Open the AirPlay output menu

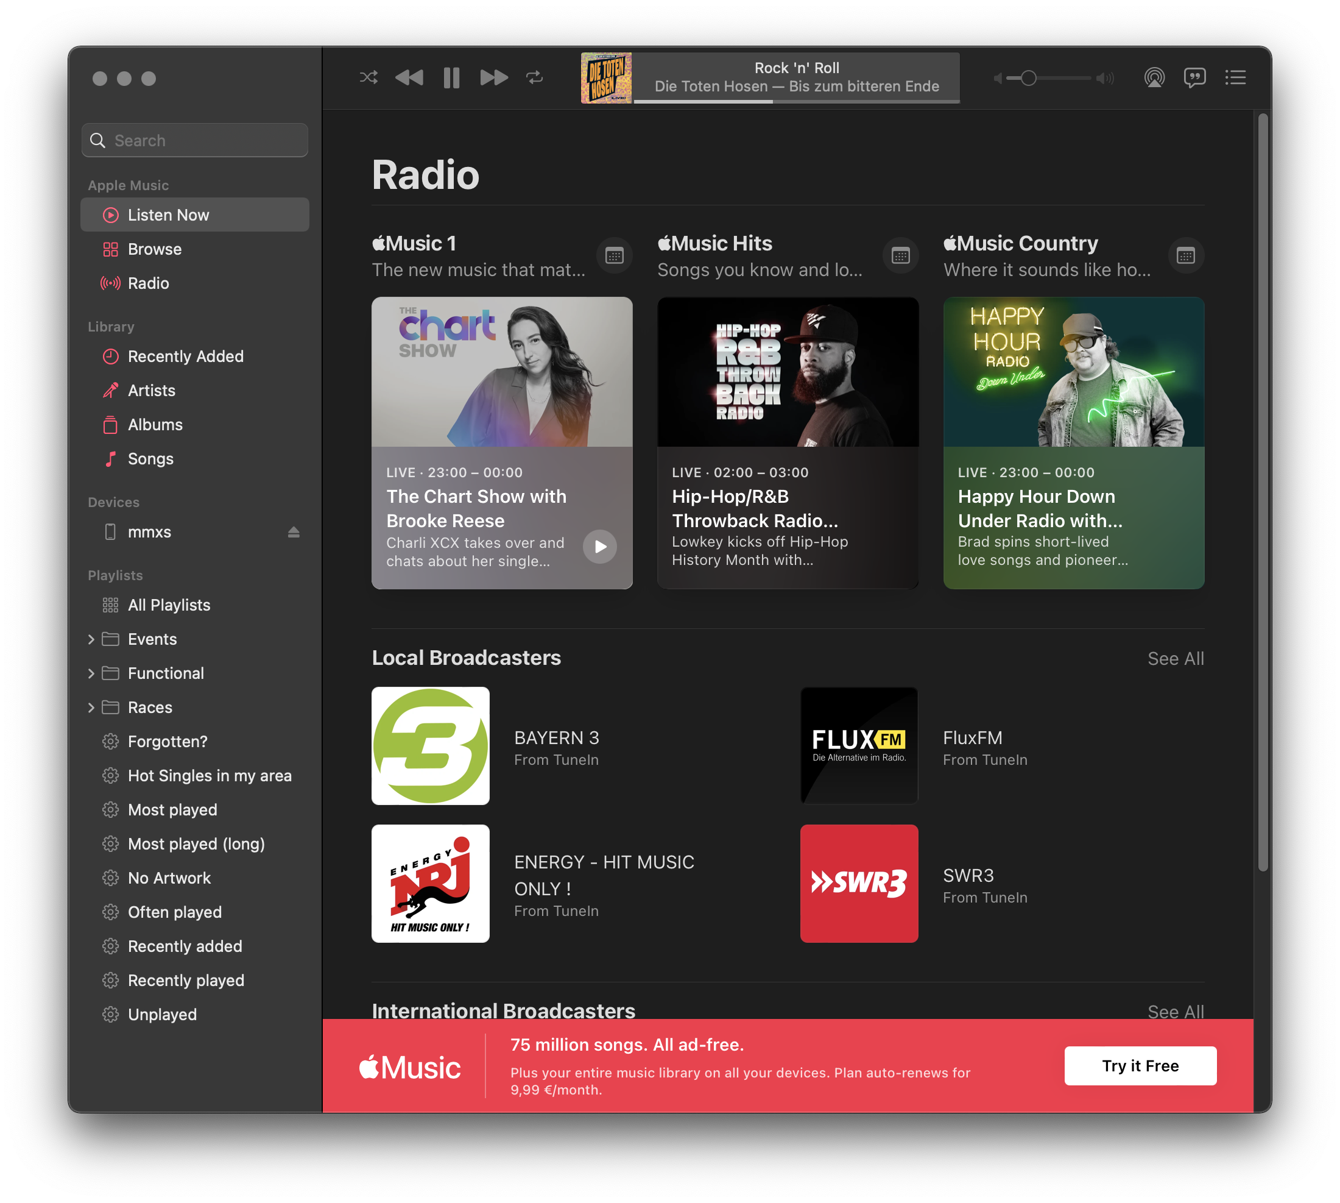(x=1154, y=78)
